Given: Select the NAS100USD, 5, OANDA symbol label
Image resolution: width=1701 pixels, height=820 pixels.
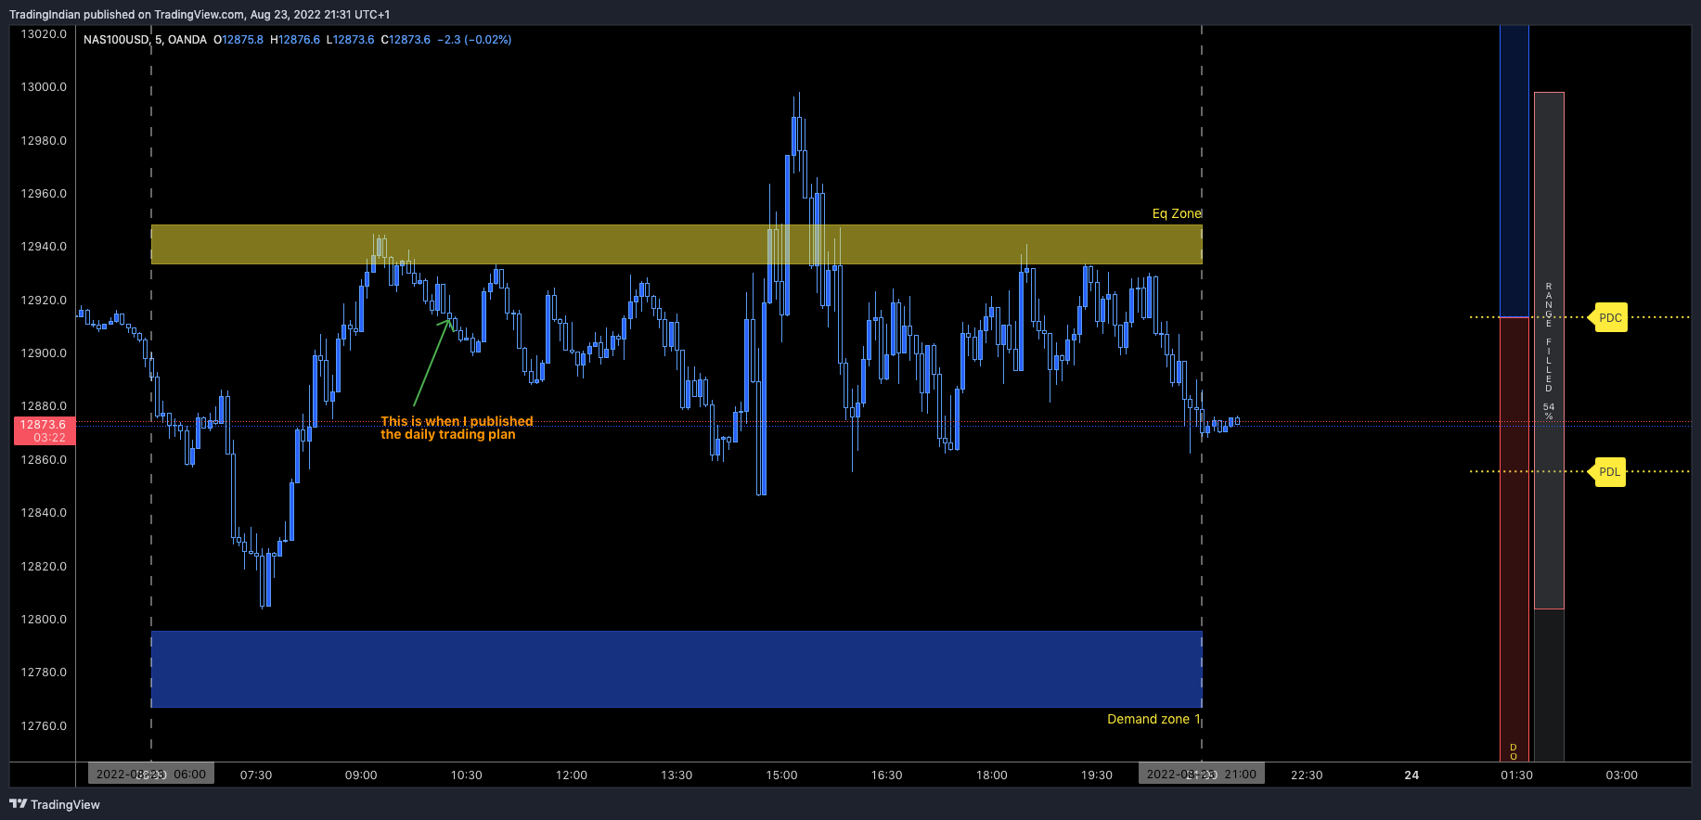Looking at the screenshot, I should click(x=145, y=40).
